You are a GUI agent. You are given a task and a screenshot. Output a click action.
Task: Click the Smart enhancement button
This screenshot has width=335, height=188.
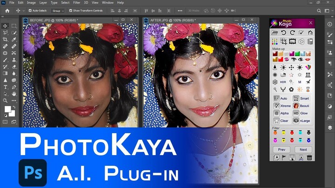pos(301,98)
